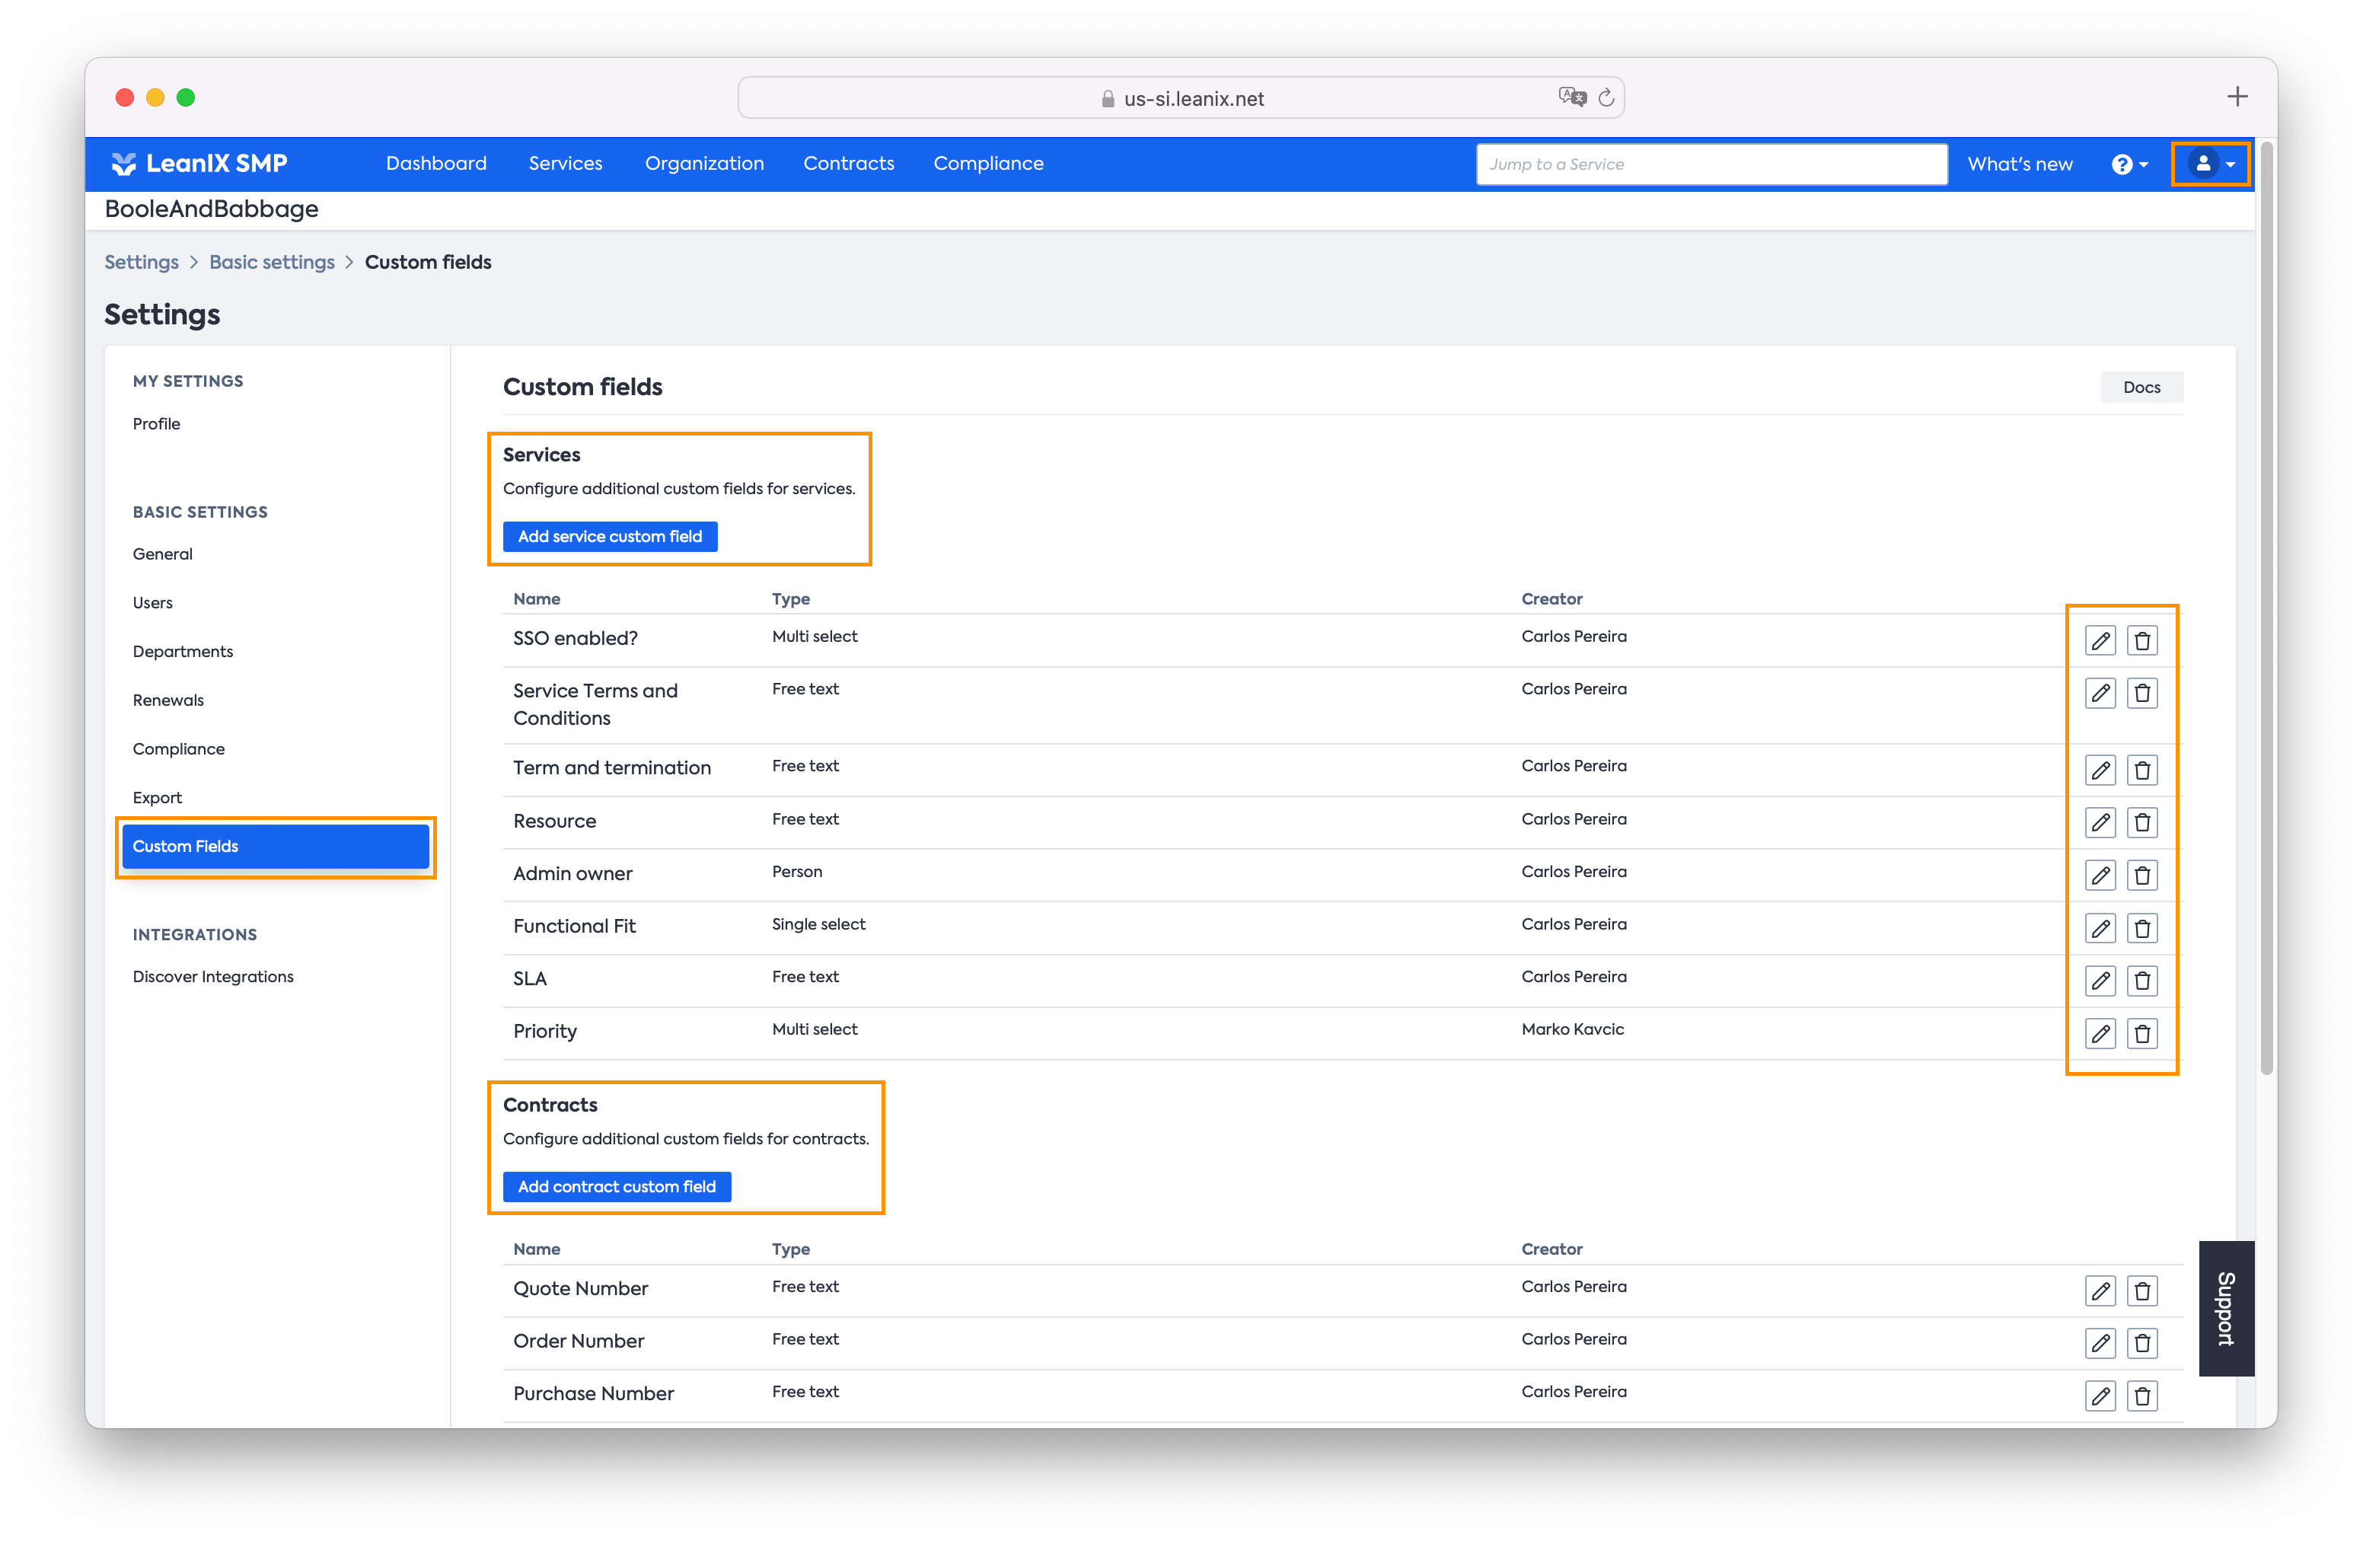Image resolution: width=2363 pixels, height=1541 pixels.
Task: Open Users settings page
Action: (x=152, y=603)
